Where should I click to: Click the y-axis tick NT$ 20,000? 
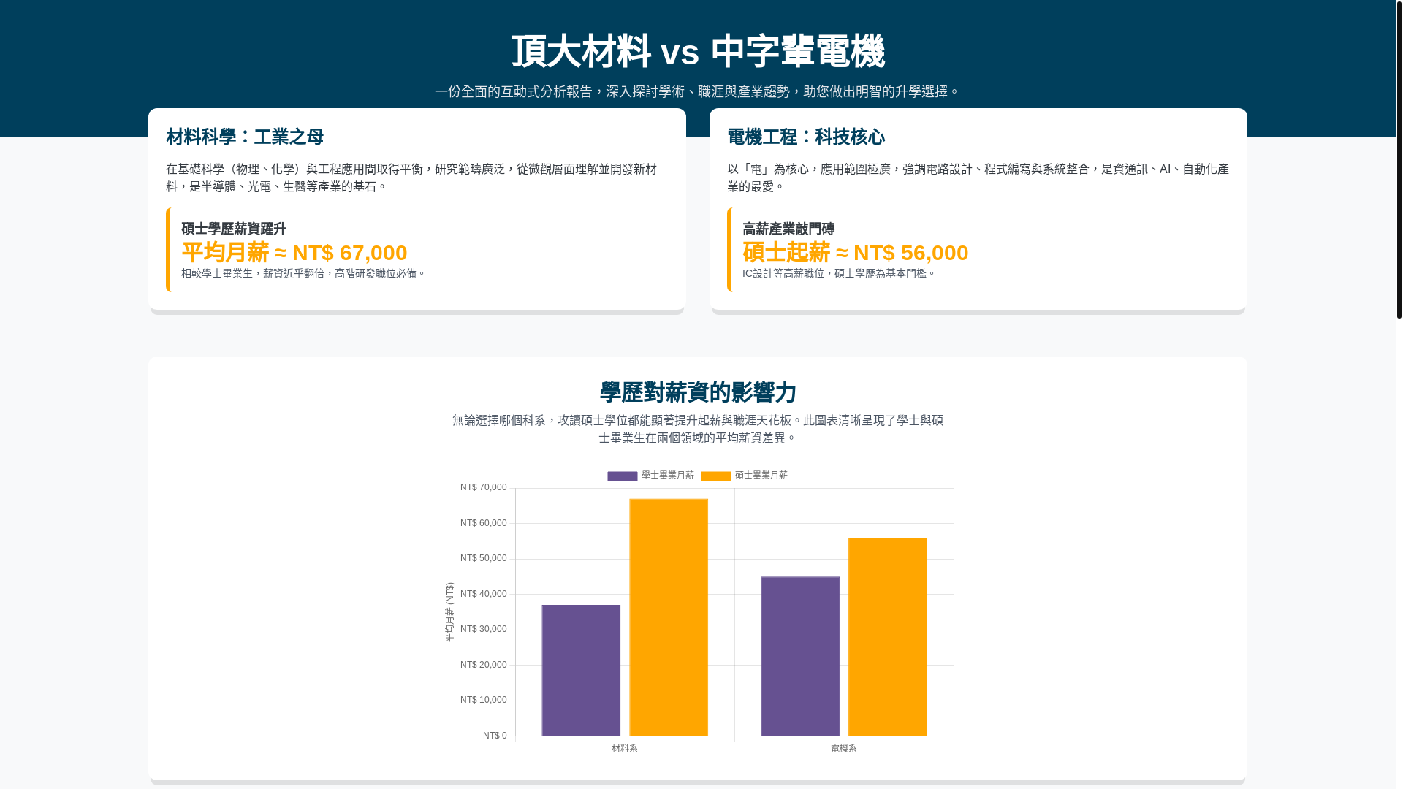484,665
